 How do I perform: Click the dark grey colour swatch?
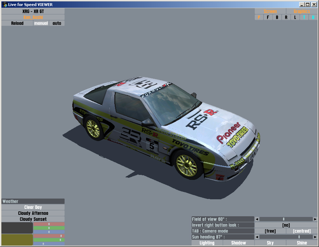point(17,228)
